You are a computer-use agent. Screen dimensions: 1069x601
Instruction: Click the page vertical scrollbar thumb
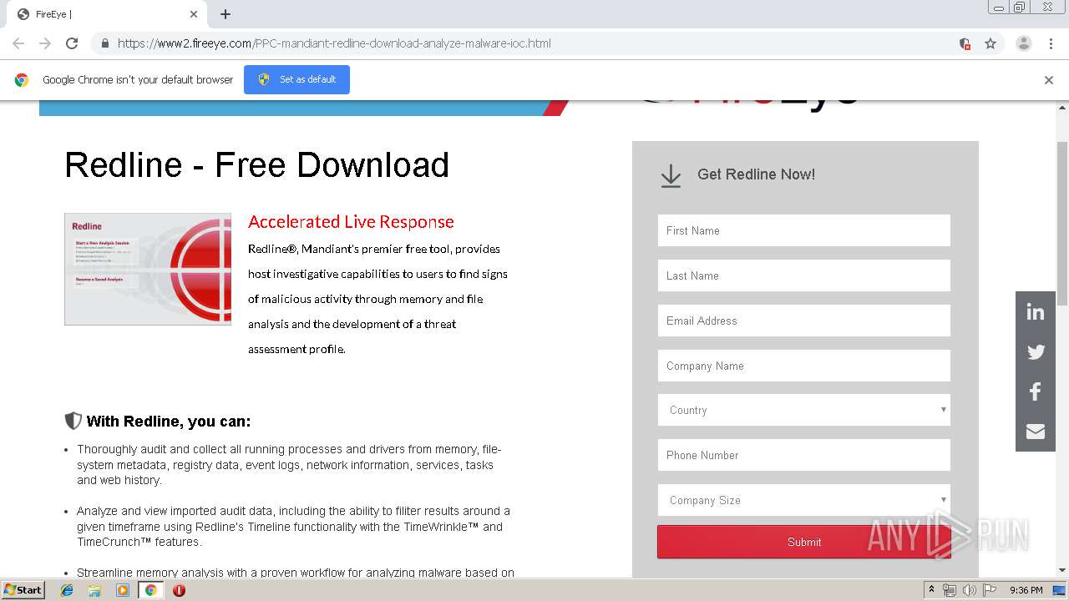[1062, 223]
